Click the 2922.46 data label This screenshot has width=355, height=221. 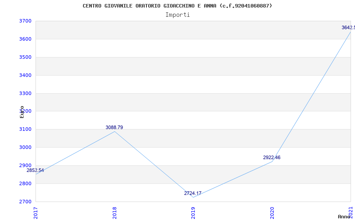click(x=272, y=158)
